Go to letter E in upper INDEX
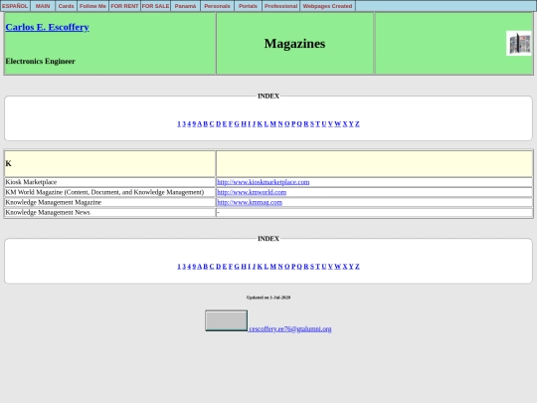This screenshot has height=403, width=537. click(x=225, y=123)
